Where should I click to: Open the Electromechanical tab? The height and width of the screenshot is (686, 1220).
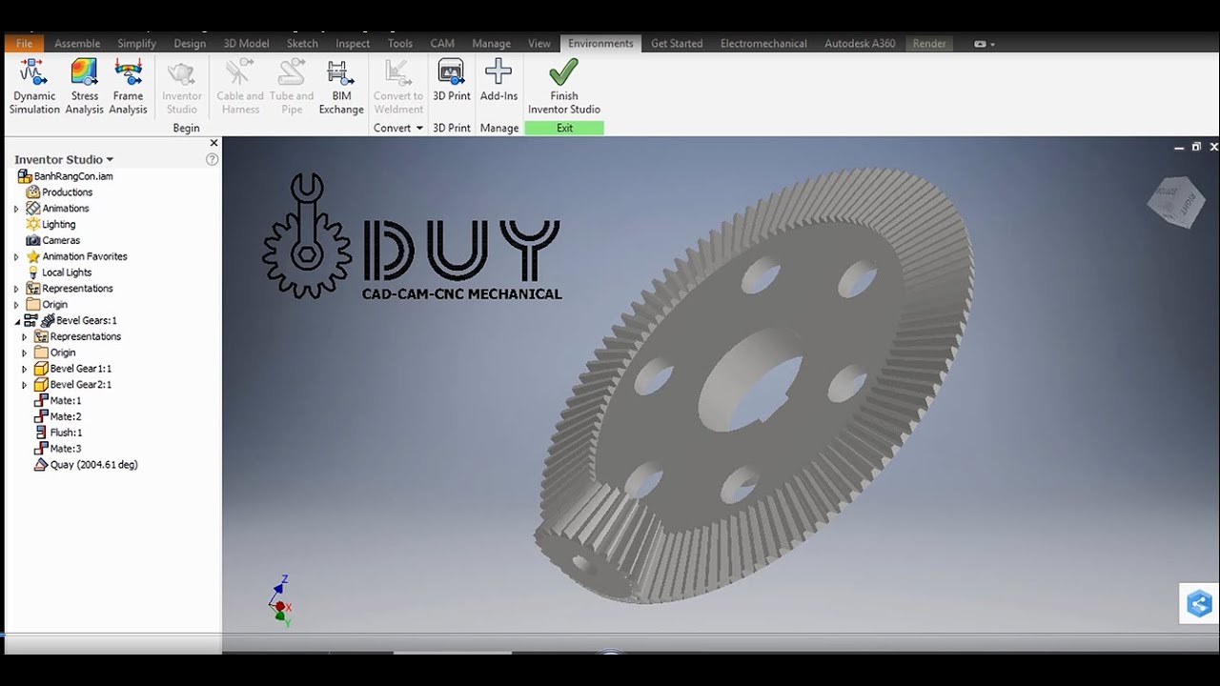click(x=763, y=43)
